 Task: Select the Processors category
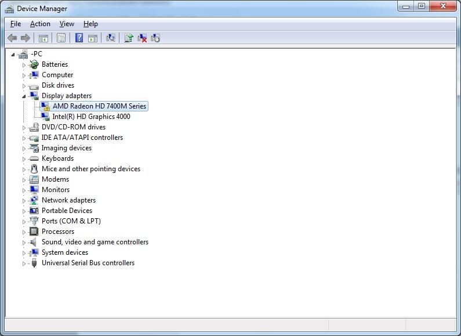pos(57,232)
